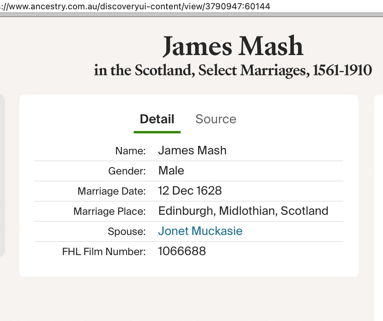383x321 pixels.
Task: Click the Marriage Place label
Action: (x=109, y=211)
